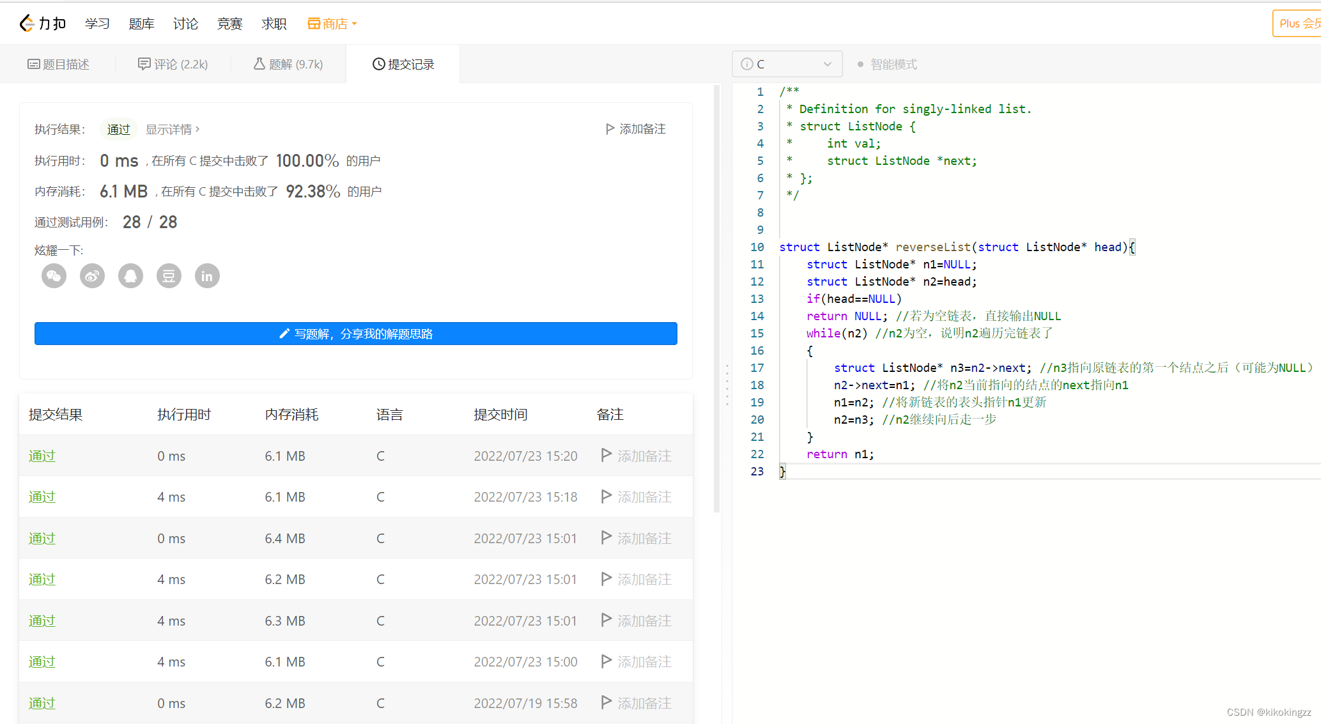Share result via WeChat icon
Image resolution: width=1321 pixels, height=724 pixels.
[x=54, y=276]
